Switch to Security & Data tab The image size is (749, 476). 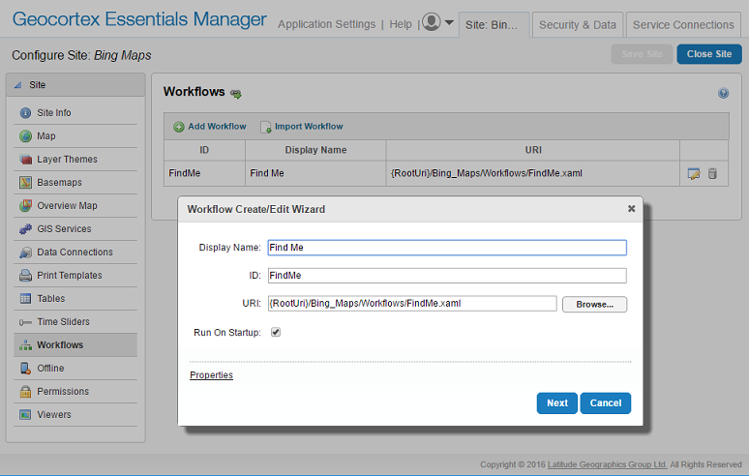tap(578, 25)
